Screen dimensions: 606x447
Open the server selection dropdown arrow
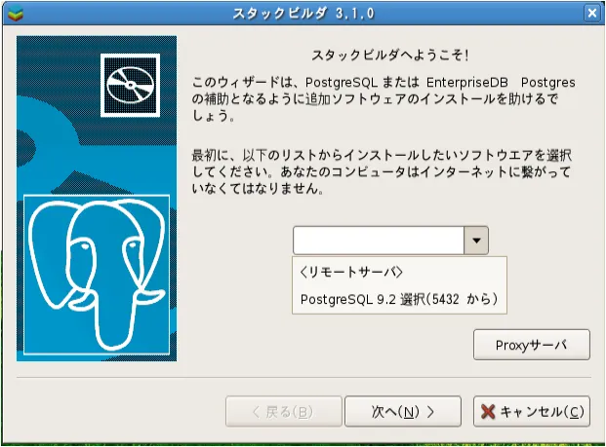coord(476,241)
